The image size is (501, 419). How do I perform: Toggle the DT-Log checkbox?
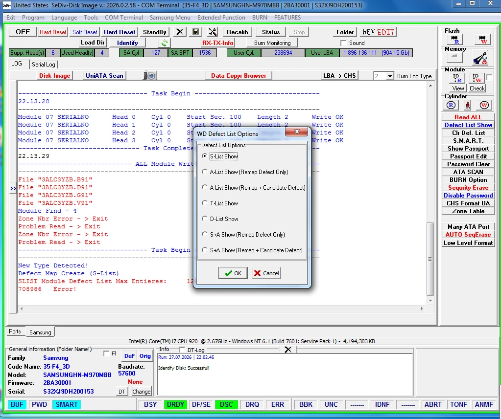click(182, 350)
